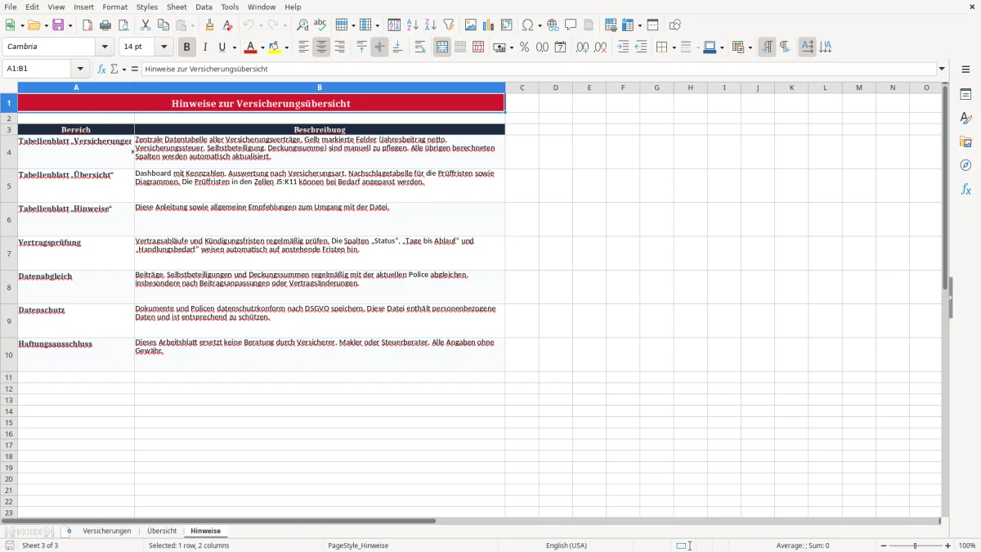Activate Clone Formatting paintbrush
The width and height of the screenshot is (981, 552).
(210, 25)
